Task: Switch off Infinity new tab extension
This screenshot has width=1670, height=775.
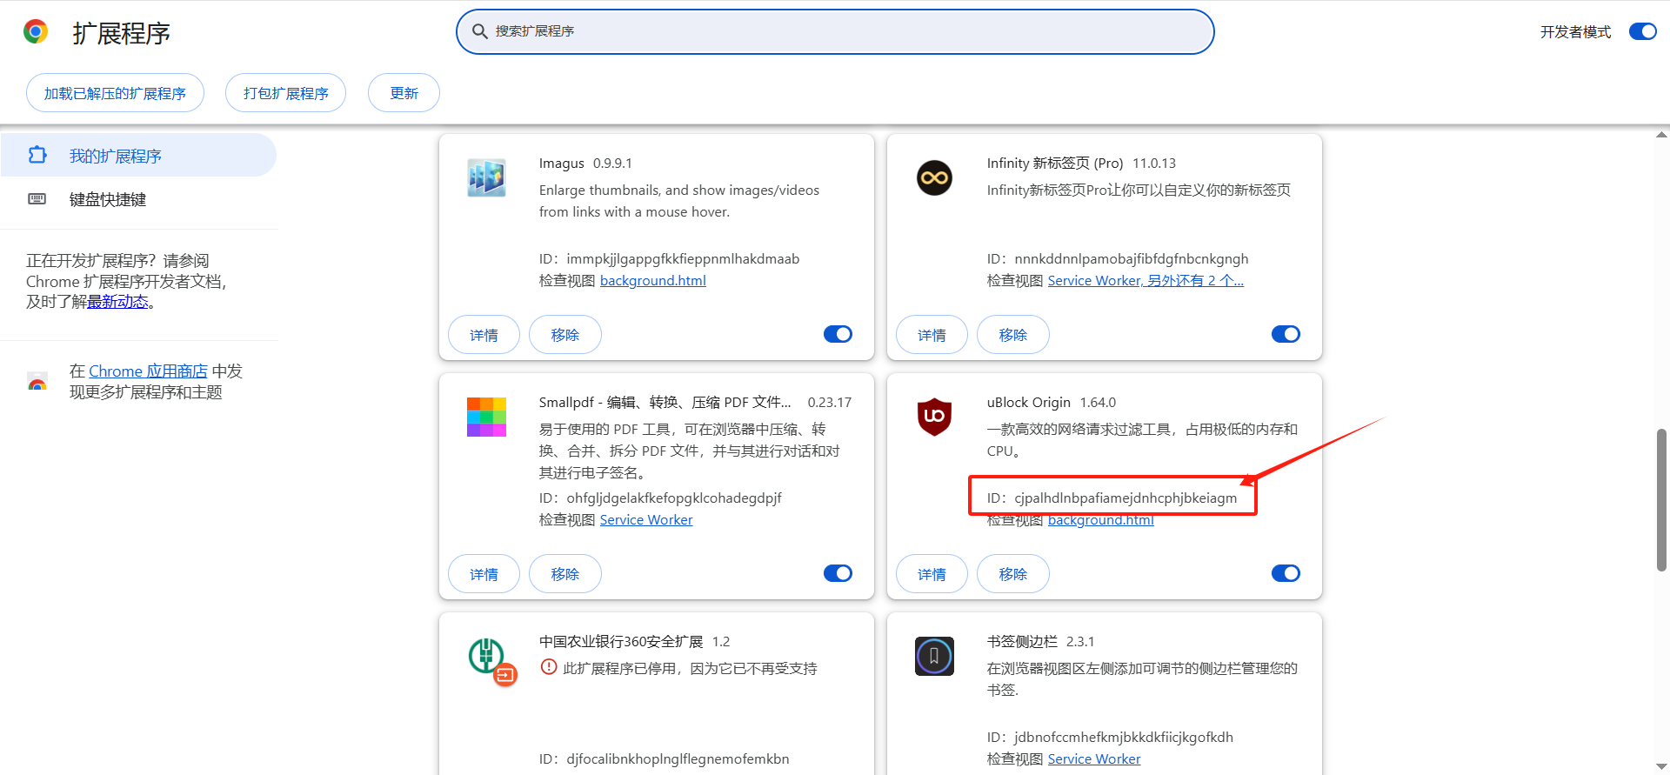Action: click(x=1286, y=335)
